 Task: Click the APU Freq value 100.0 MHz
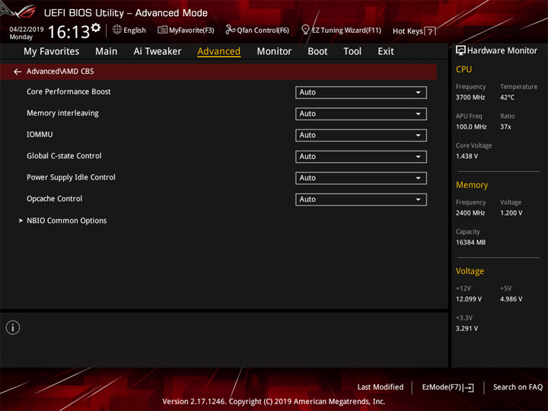(x=471, y=127)
